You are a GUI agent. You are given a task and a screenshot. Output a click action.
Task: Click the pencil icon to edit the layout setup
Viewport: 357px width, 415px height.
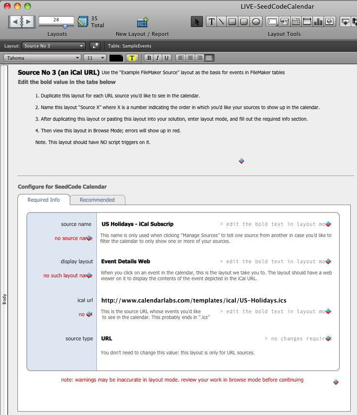pos(95,46)
